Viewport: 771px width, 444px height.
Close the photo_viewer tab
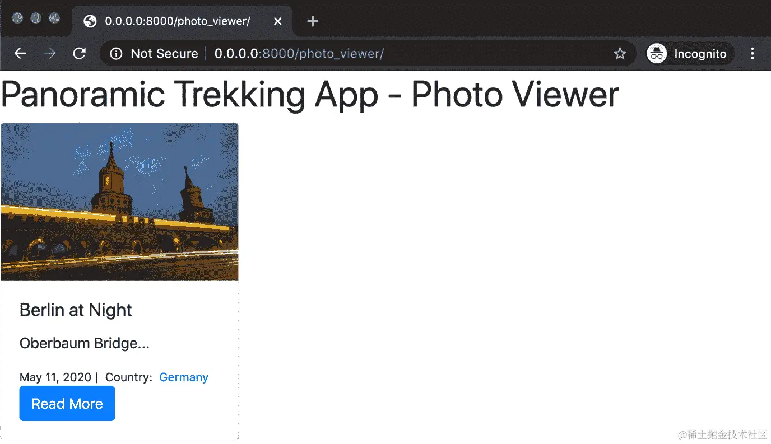(x=277, y=21)
